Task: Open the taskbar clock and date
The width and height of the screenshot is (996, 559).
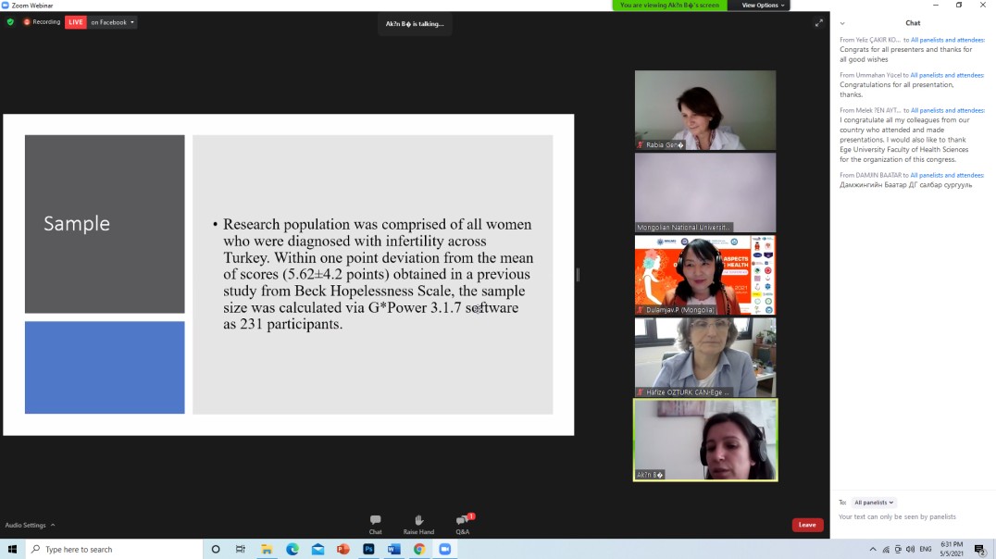Action: click(952, 549)
